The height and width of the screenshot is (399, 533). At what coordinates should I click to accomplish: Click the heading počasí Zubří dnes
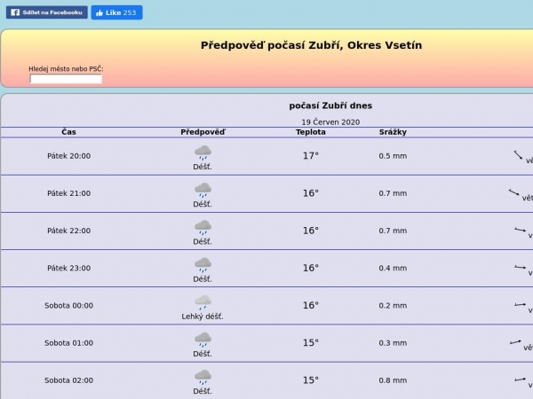tap(330, 106)
